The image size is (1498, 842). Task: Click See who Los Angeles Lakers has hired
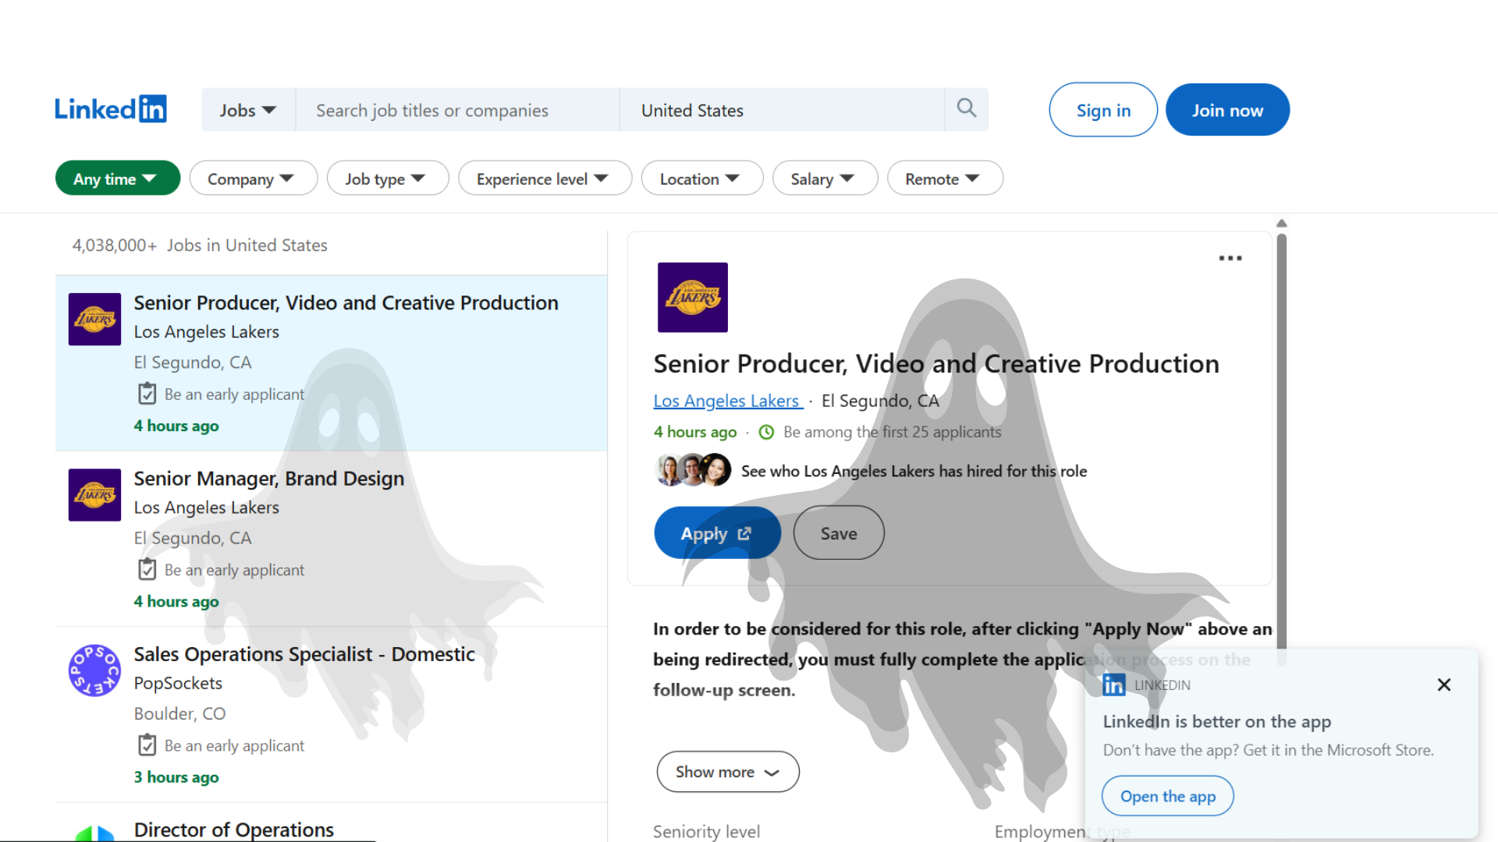(x=914, y=471)
